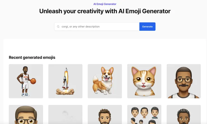The image size is (207, 124).
Task: Click the basketball in the player emoji
Action: 33,81
